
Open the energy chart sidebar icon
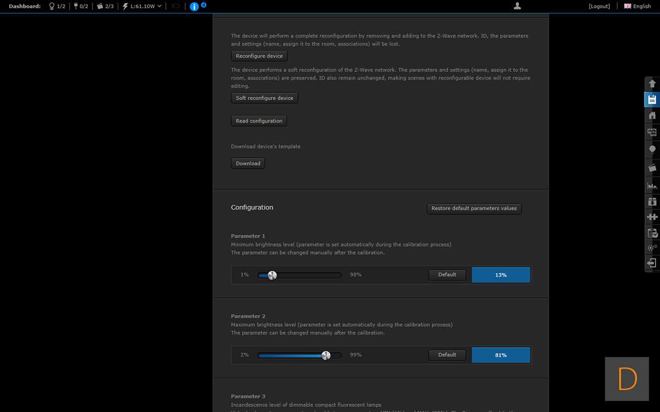[652, 186]
